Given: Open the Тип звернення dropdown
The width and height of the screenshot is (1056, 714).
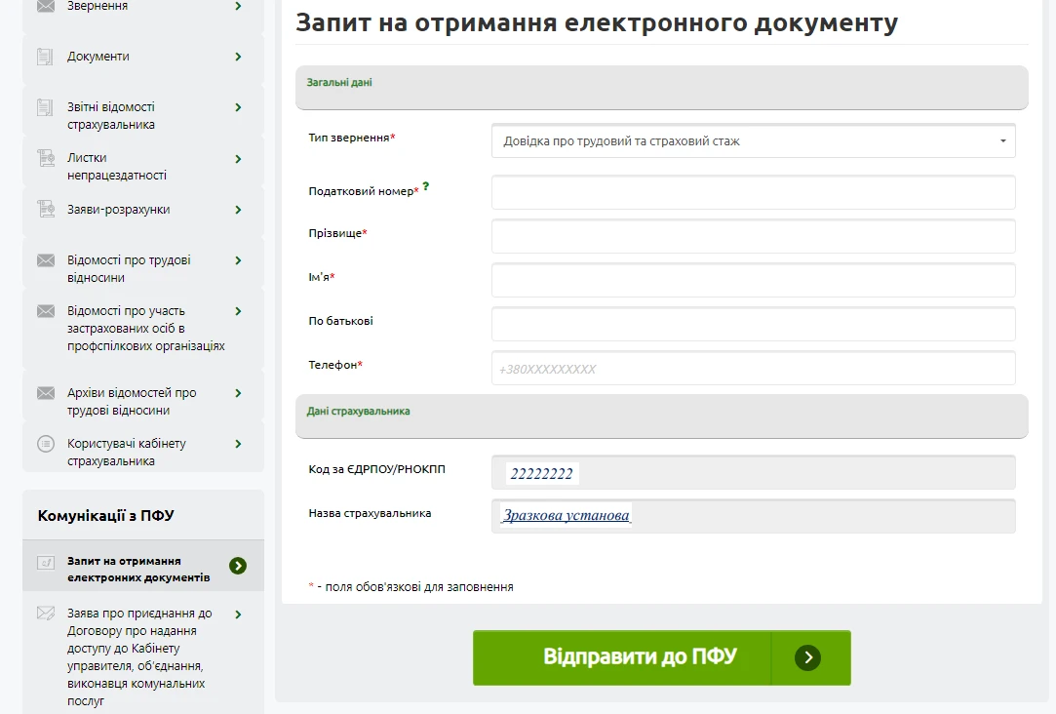Looking at the screenshot, I should [752, 140].
